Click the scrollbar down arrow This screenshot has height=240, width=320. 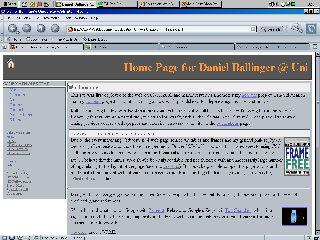coord(317,232)
